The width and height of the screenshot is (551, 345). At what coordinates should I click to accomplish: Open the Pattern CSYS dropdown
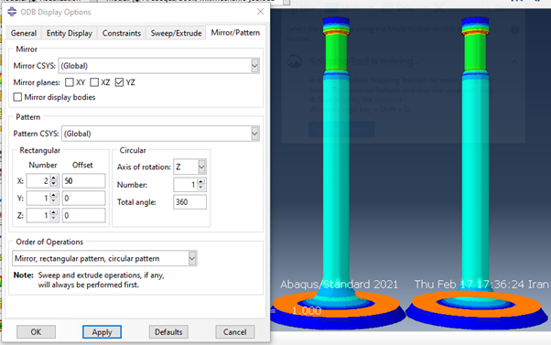254,134
